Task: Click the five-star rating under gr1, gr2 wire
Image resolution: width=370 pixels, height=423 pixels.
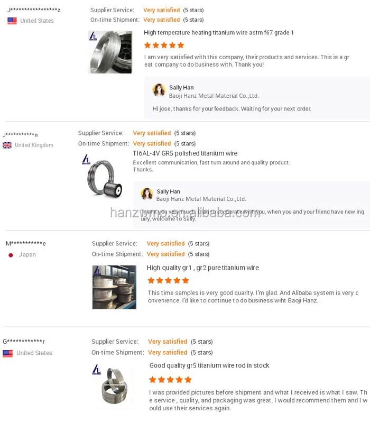Action: [168, 281]
